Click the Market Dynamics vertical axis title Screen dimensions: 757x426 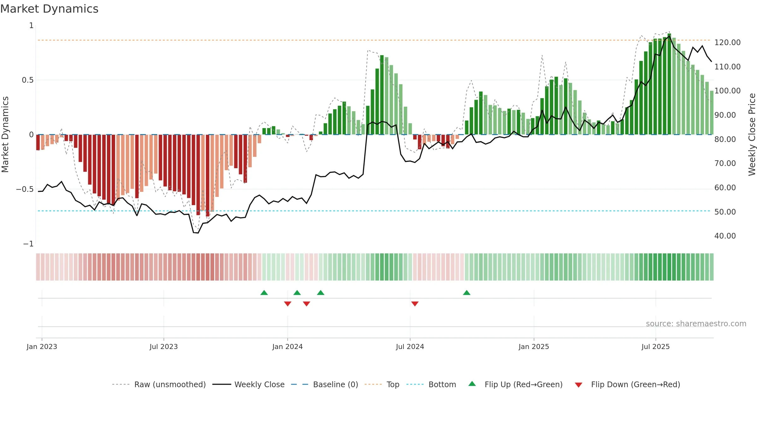(x=5, y=134)
